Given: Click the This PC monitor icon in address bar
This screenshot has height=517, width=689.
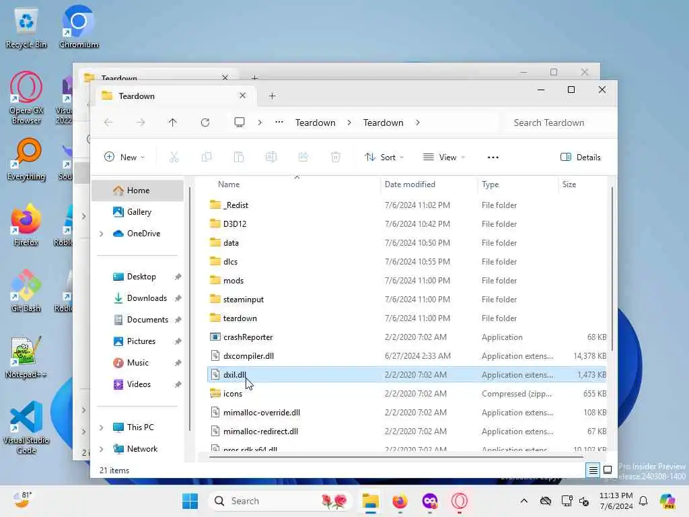Looking at the screenshot, I should 240,123.
